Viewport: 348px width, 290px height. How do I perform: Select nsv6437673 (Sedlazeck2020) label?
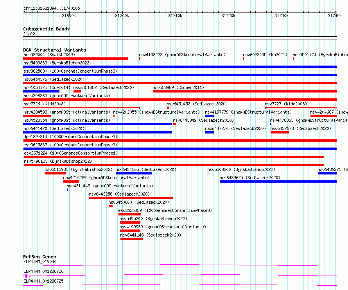click(301, 128)
